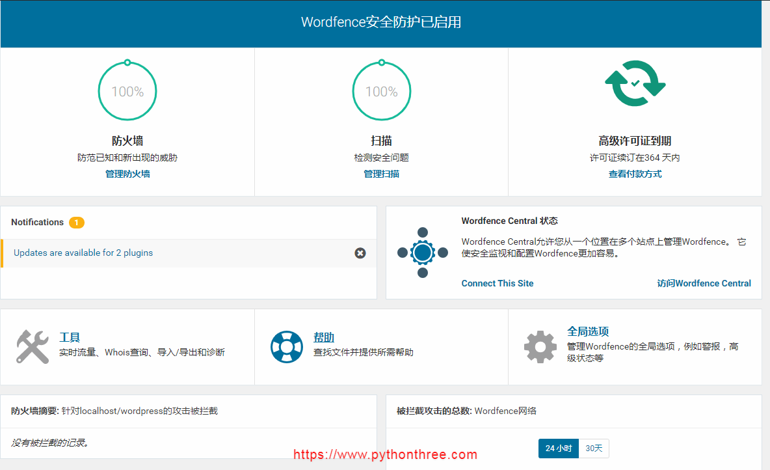This screenshot has height=470, width=770.
Task: Open 管理防火墙
Action: tap(127, 174)
